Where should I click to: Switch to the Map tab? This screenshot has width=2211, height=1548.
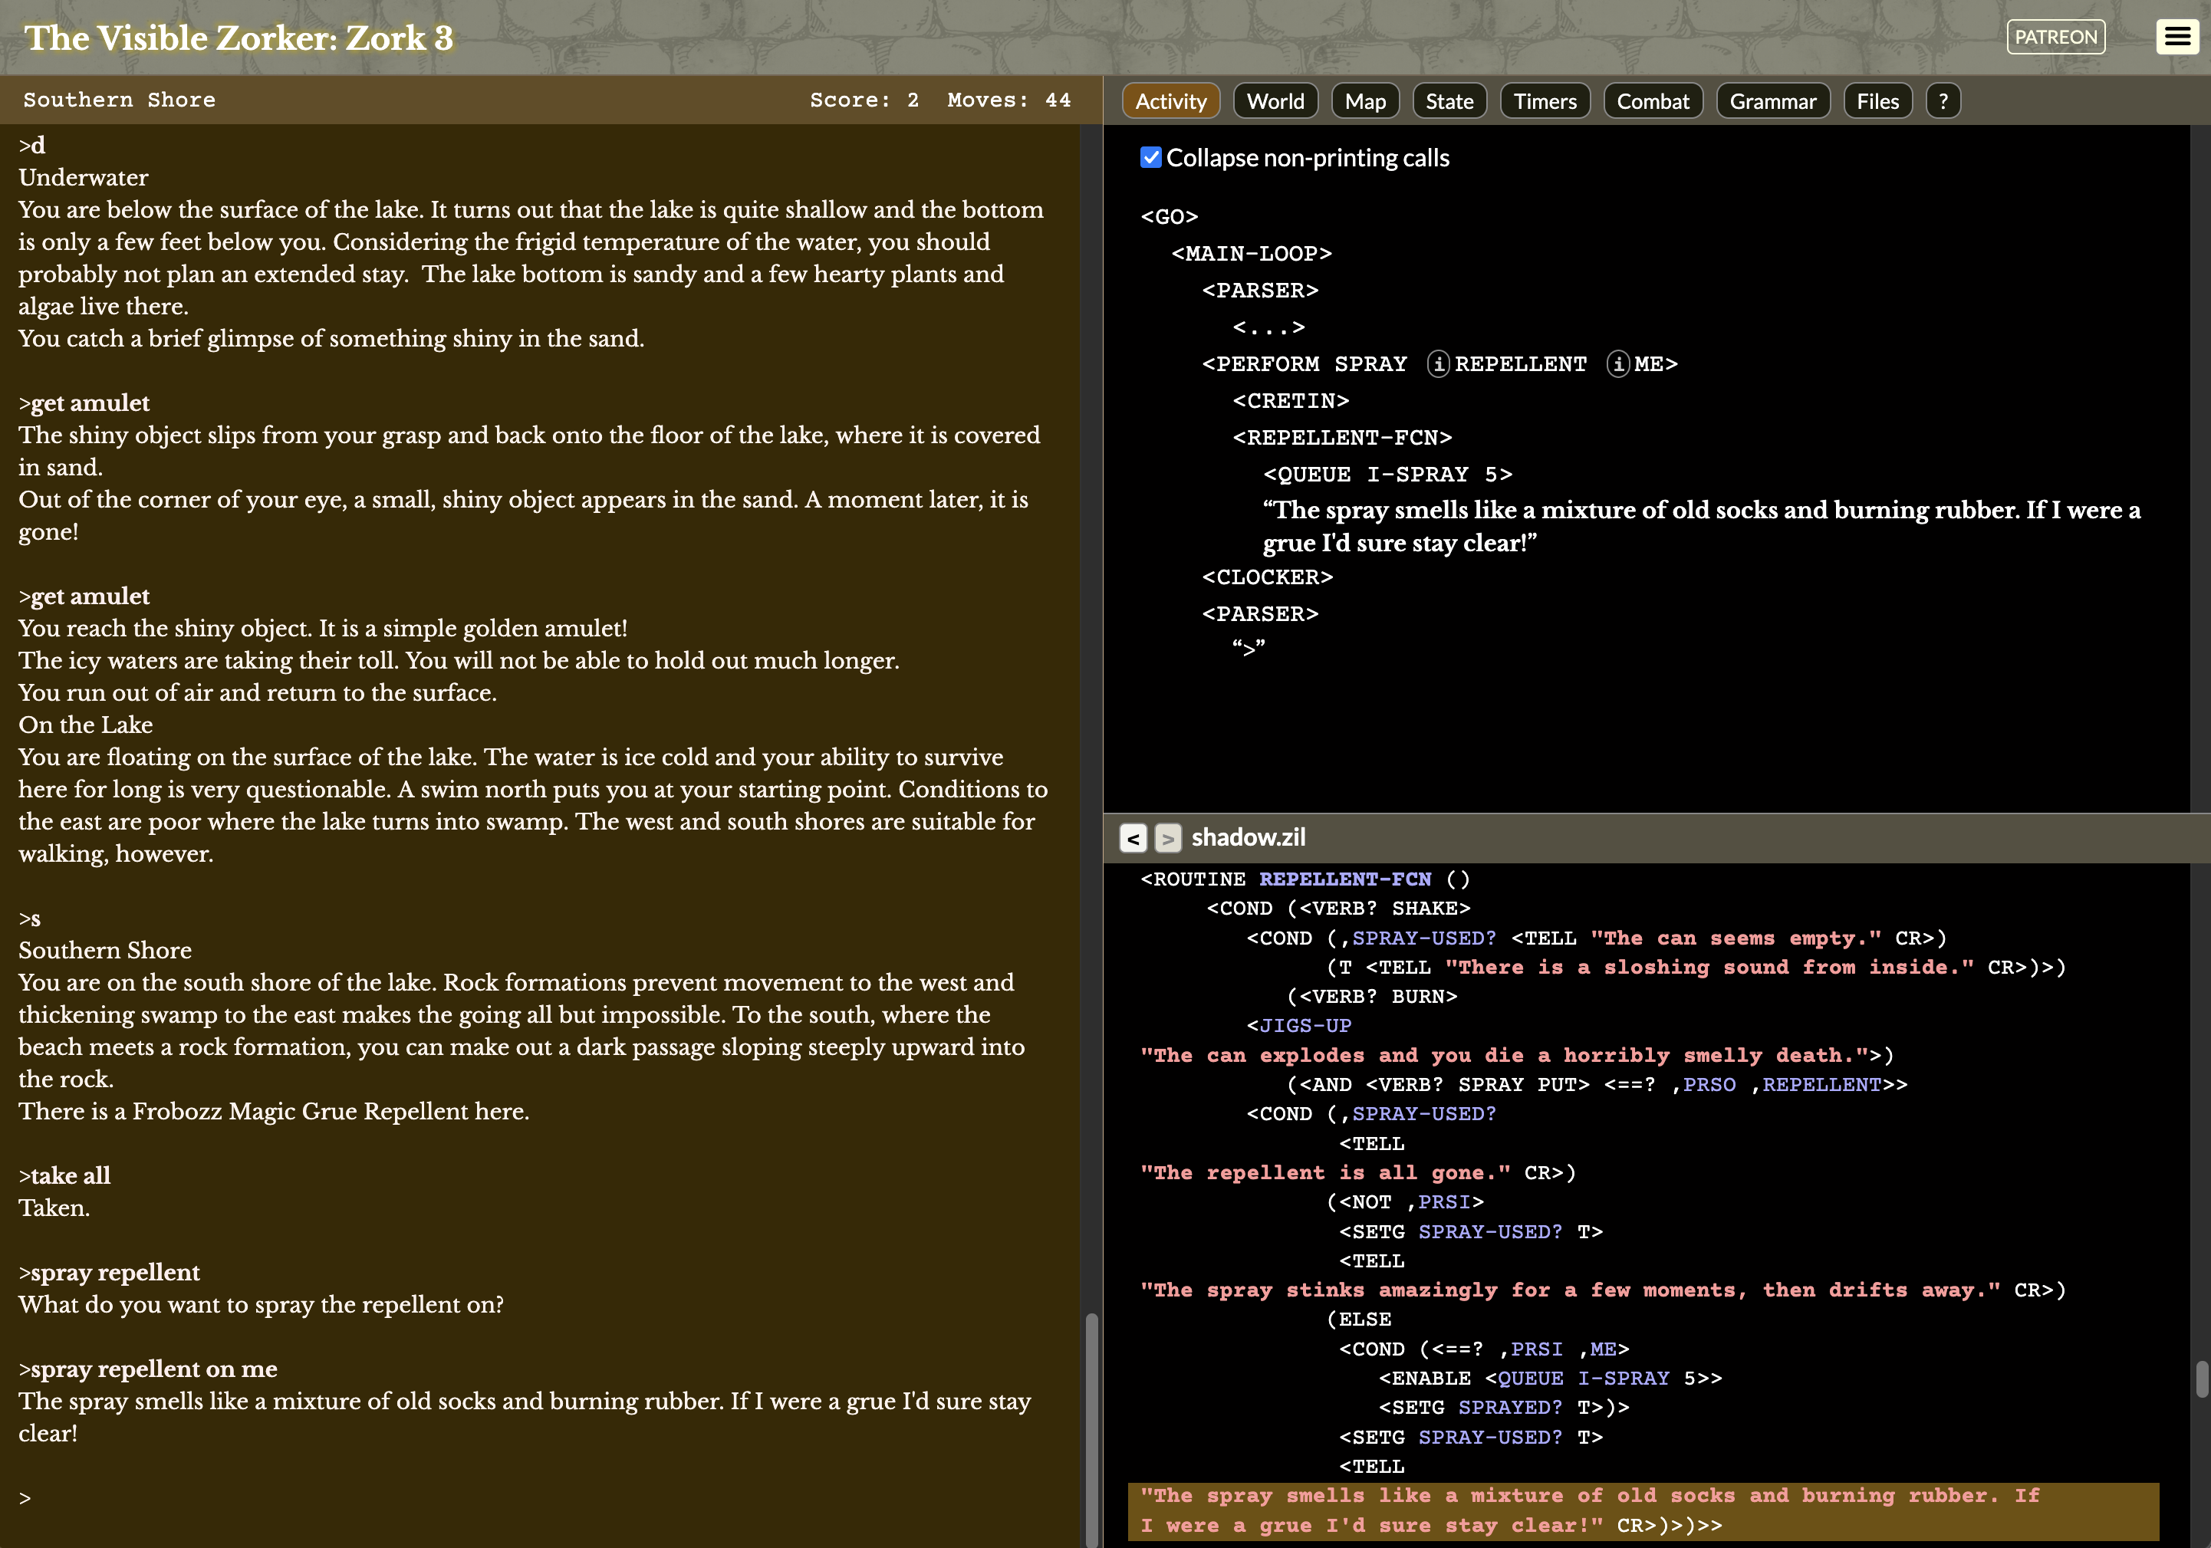click(x=1366, y=101)
